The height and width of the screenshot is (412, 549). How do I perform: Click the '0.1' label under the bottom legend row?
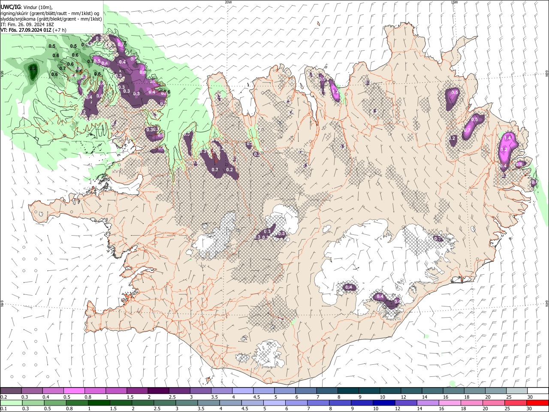[4, 409]
